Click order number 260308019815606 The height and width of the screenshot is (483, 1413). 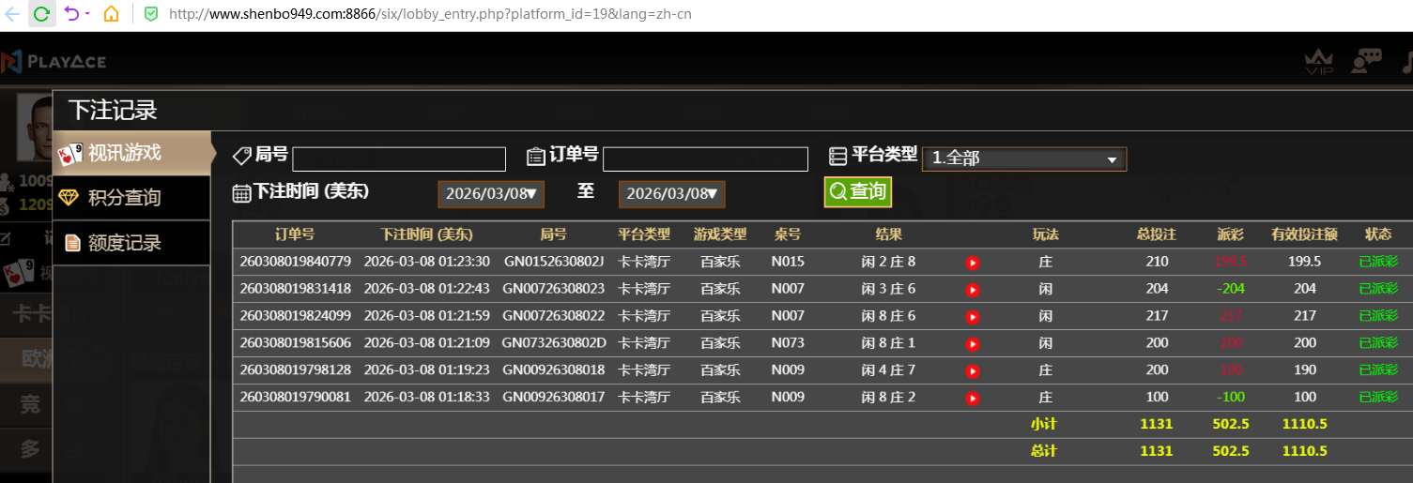pyautogui.click(x=296, y=343)
